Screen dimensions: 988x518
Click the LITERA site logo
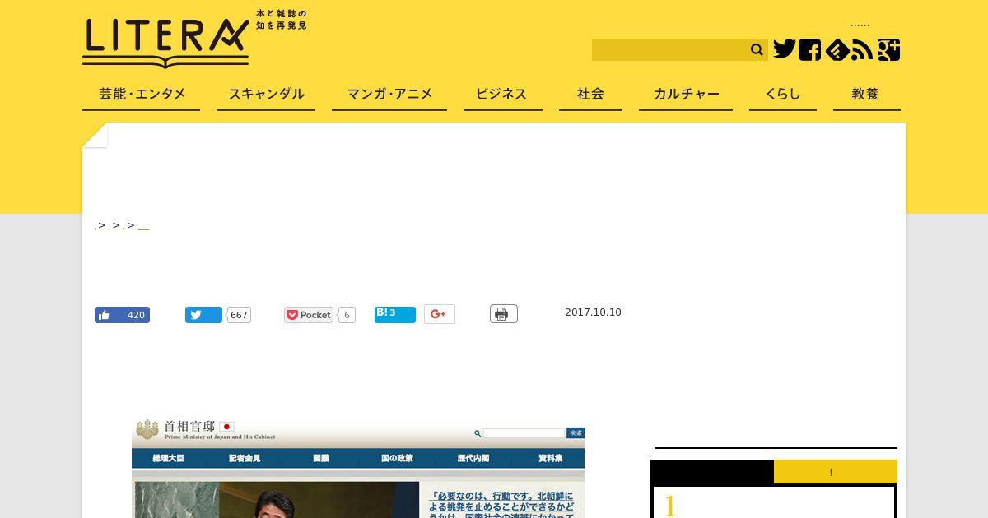point(165,42)
